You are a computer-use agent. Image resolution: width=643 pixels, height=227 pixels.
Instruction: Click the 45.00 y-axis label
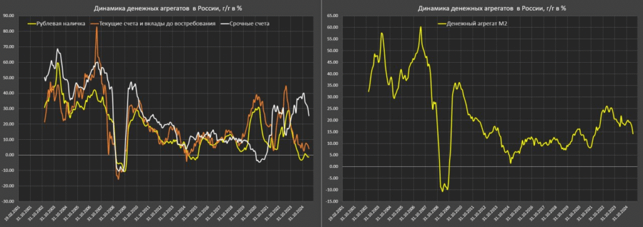333,62
